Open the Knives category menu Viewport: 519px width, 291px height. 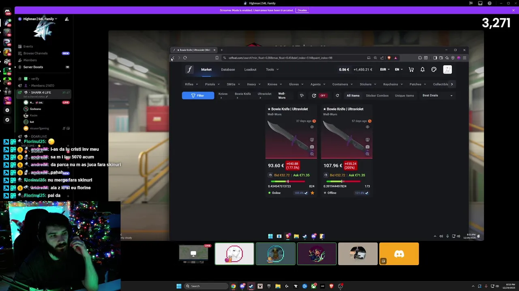coord(275,84)
